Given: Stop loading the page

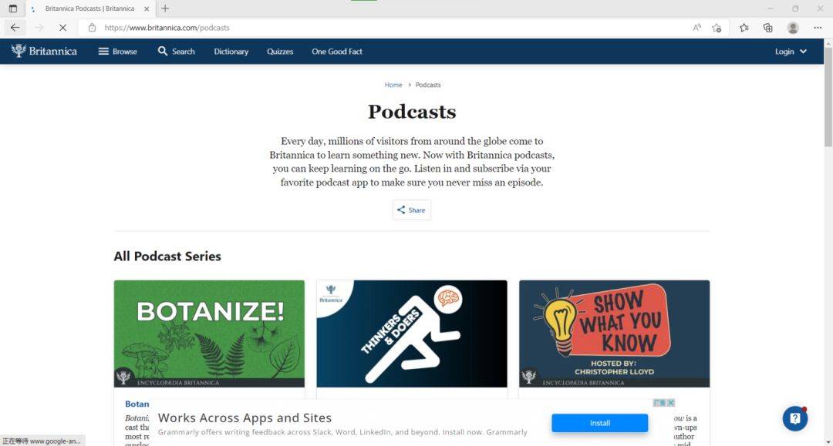Looking at the screenshot, I should click(62, 28).
